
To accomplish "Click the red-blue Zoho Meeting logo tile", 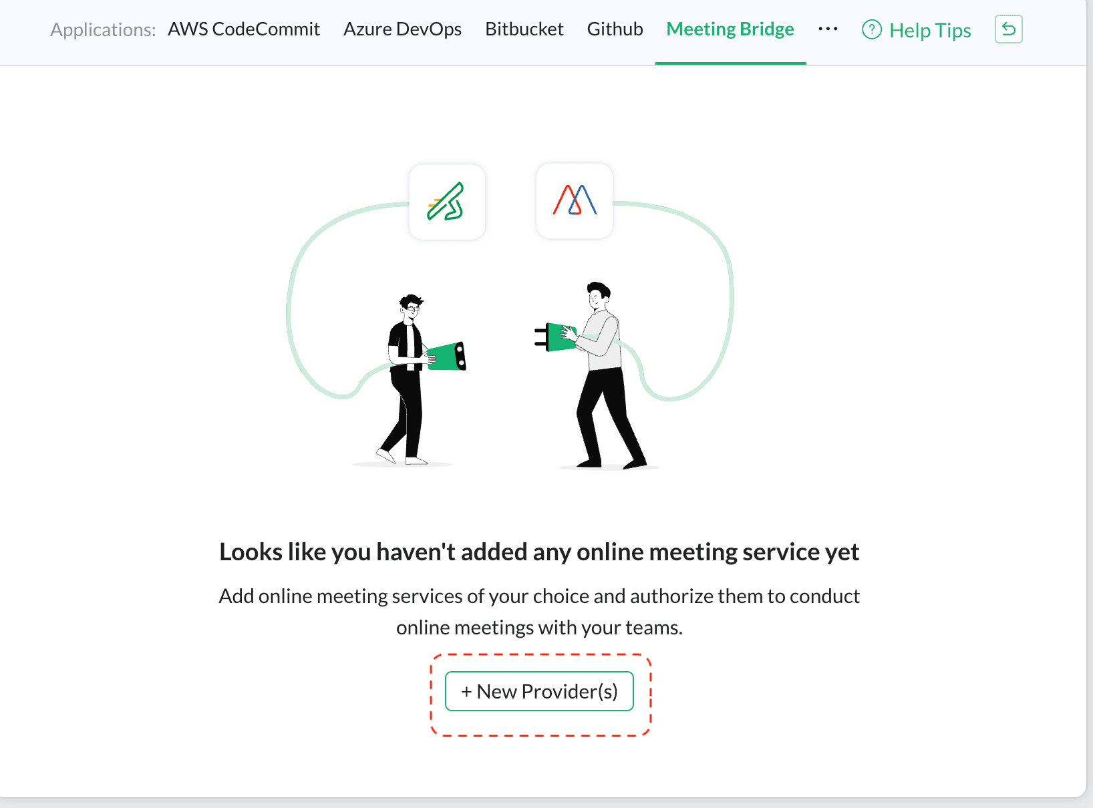I will (575, 200).
